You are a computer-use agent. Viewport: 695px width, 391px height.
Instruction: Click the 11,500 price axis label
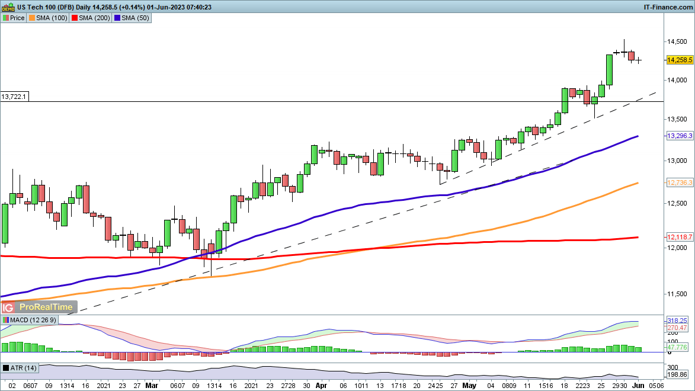(x=677, y=294)
